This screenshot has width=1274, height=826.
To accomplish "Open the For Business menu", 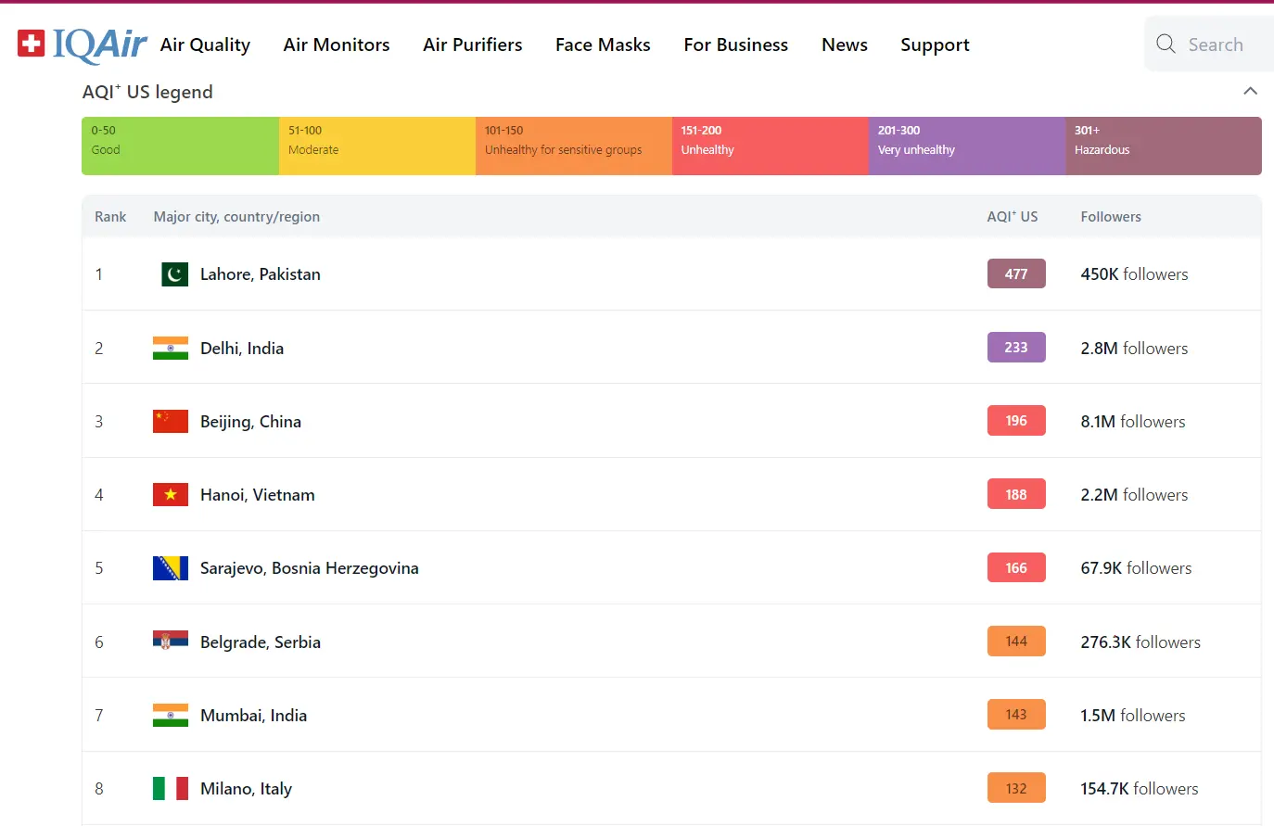I will tap(736, 44).
